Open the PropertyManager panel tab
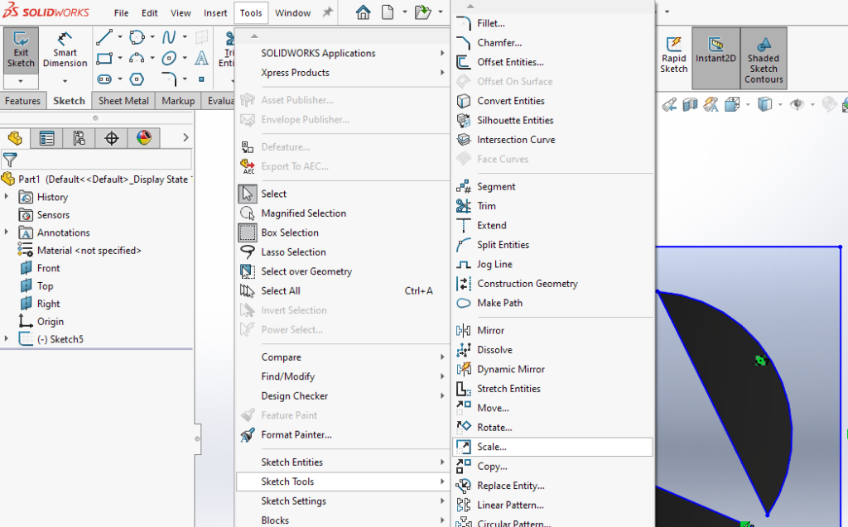The image size is (848, 527). click(x=46, y=138)
